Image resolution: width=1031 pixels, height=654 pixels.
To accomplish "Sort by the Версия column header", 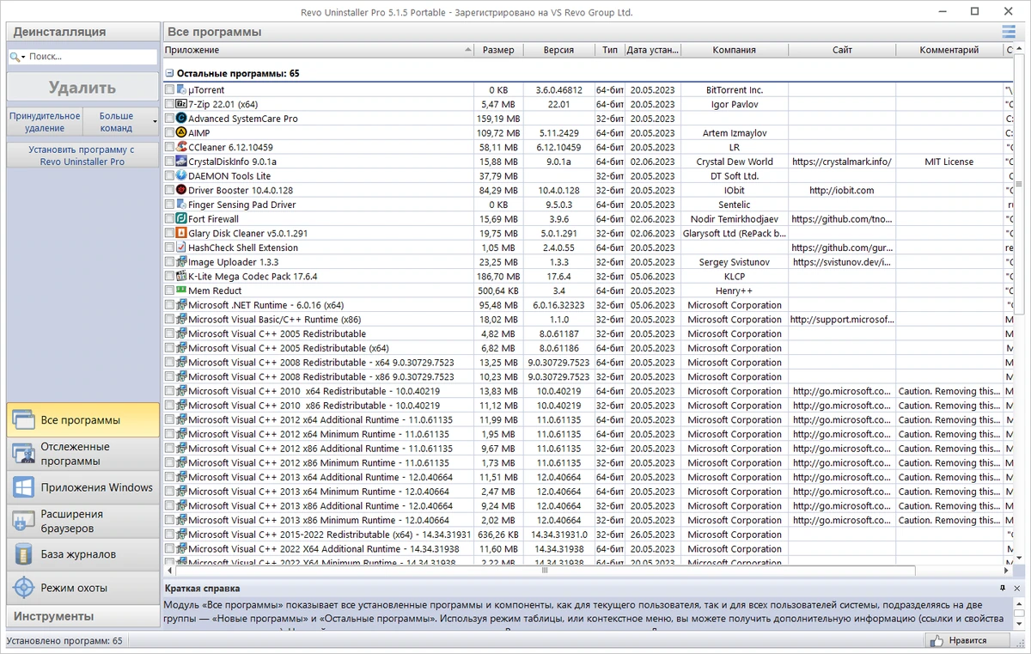I will point(558,50).
